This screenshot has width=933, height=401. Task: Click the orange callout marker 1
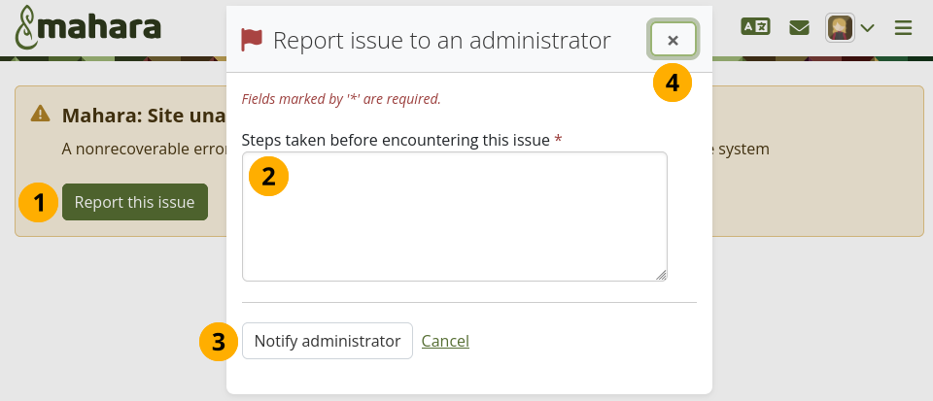pyautogui.click(x=39, y=203)
